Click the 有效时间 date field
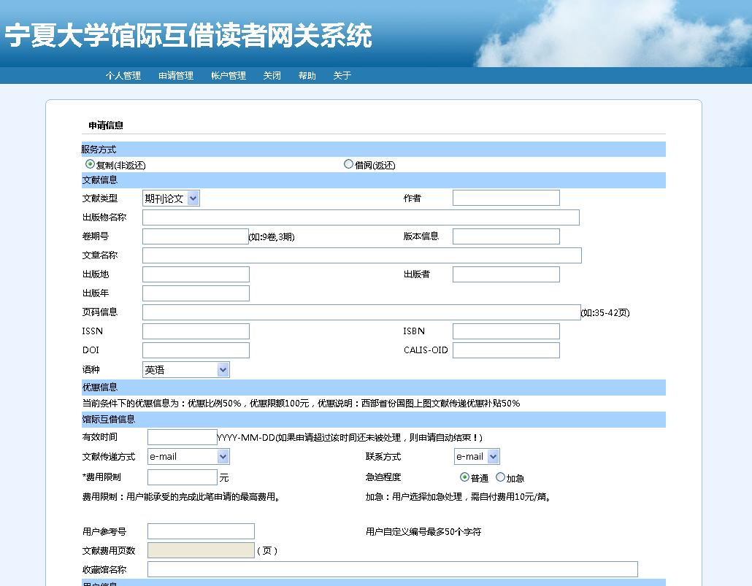752x586 pixels. pyautogui.click(x=183, y=437)
